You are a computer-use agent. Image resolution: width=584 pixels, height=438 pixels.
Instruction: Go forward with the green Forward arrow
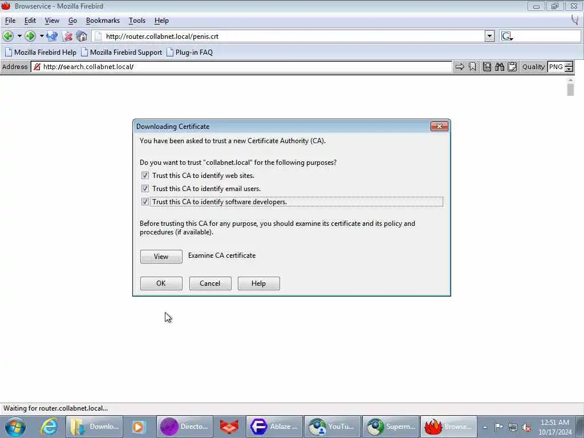tap(30, 36)
